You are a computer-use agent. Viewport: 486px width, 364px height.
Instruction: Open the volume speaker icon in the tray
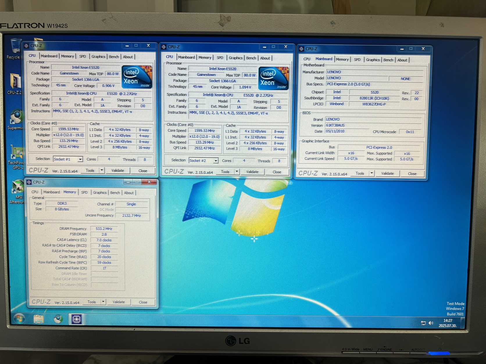tap(431, 323)
